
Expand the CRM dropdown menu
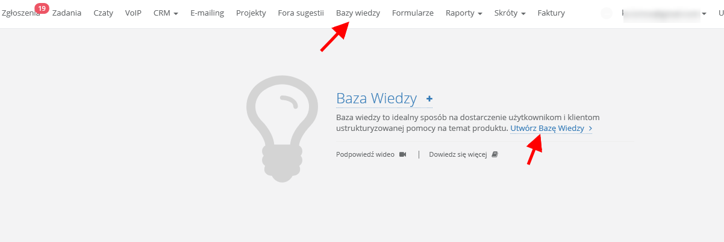coord(166,13)
